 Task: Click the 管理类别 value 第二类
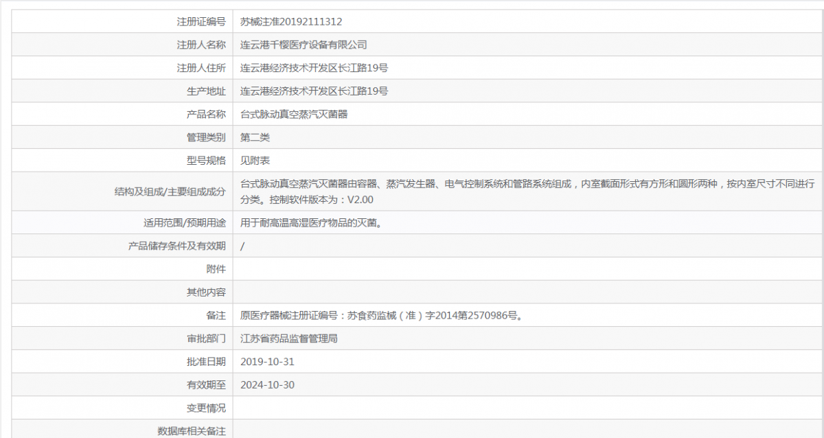[254, 137]
